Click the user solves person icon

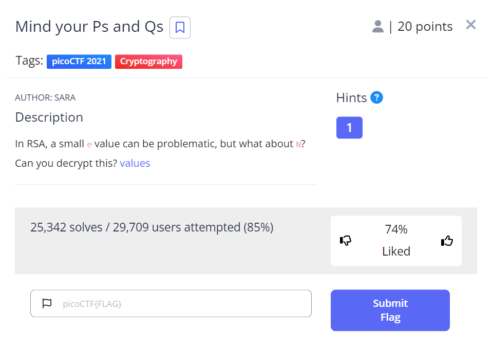pos(378,27)
